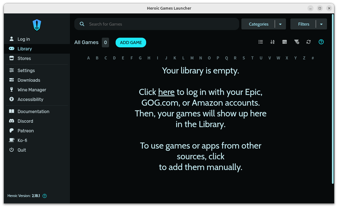Toggle sort by installed status
Screen dimensions: 338x208
[x=284, y=42]
